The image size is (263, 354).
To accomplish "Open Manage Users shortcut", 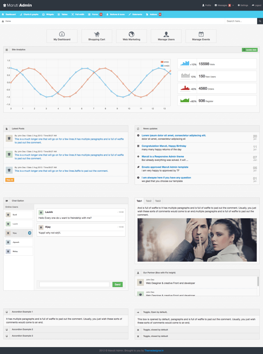I will pos(166,34).
